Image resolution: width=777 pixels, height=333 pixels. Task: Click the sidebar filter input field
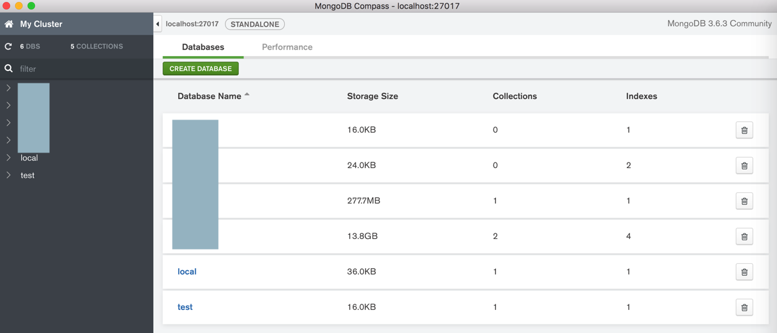point(81,69)
